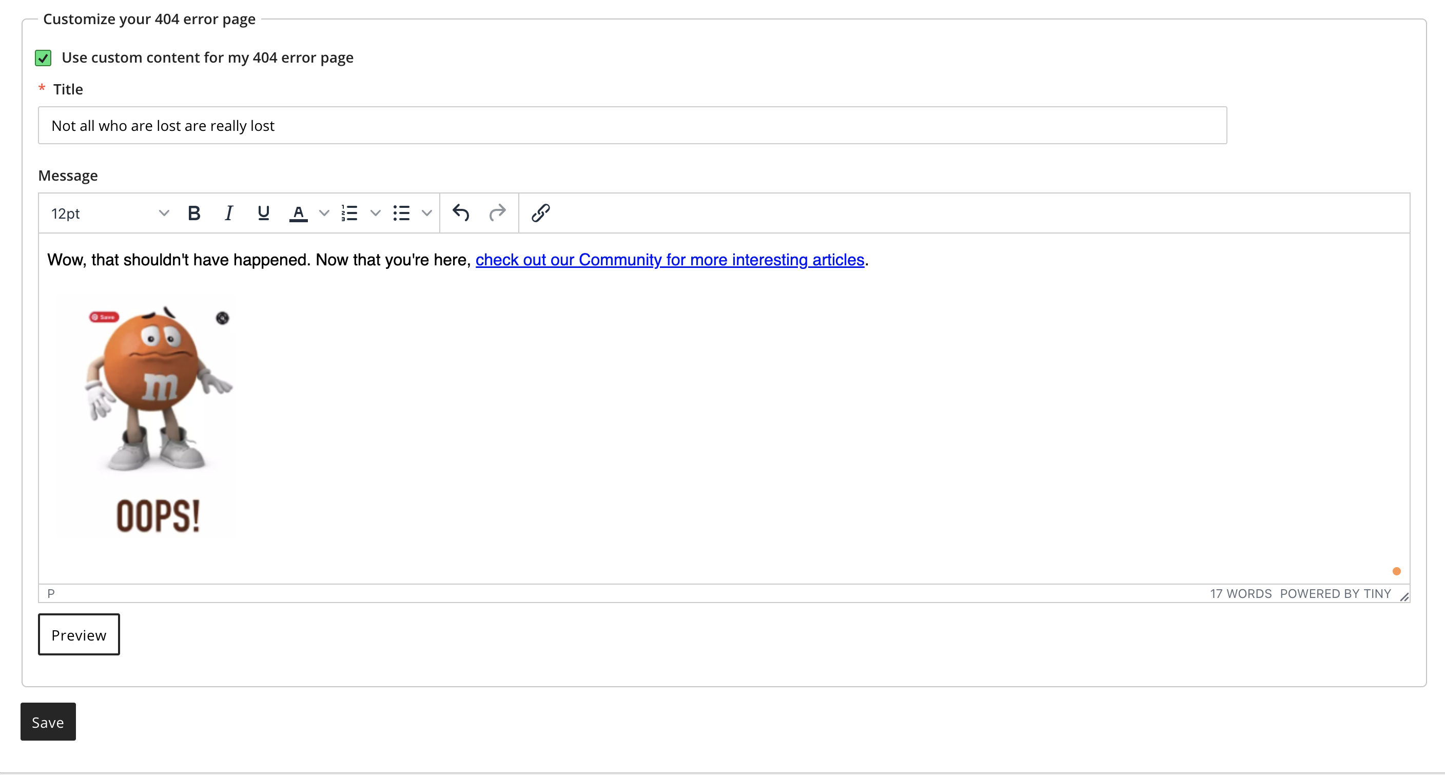The width and height of the screenshot is (1445, 775).
Task: Select the M&M 'OOPS!' image in editor
Action: (x=146, y=416)
